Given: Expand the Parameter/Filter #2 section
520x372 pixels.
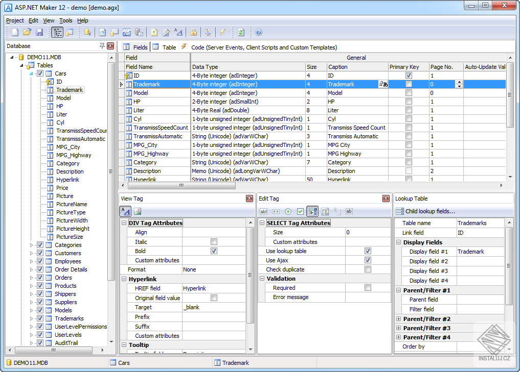Looking at the screenshot, I should coord(398,319).
